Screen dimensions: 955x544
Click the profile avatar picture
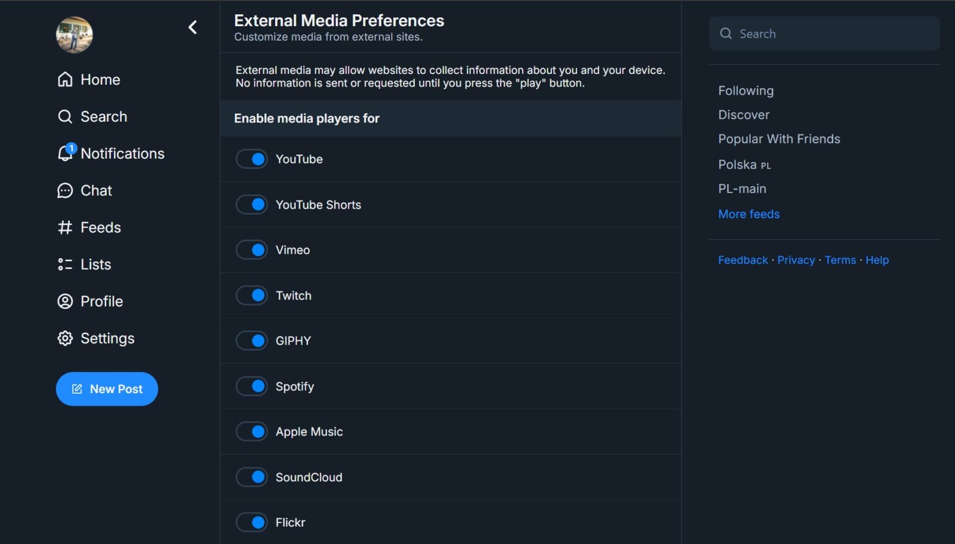point(75,35)
